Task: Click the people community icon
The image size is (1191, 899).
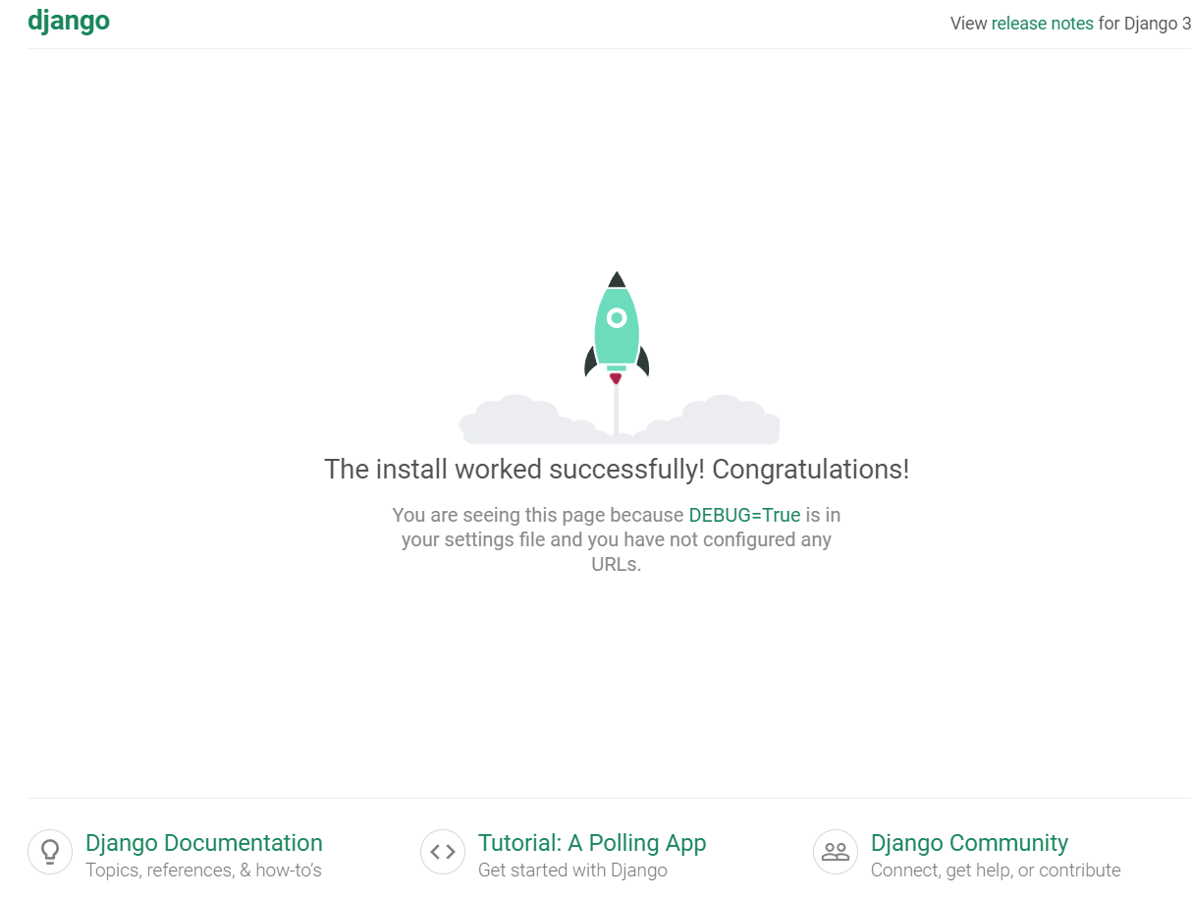Action: [836, 852]
